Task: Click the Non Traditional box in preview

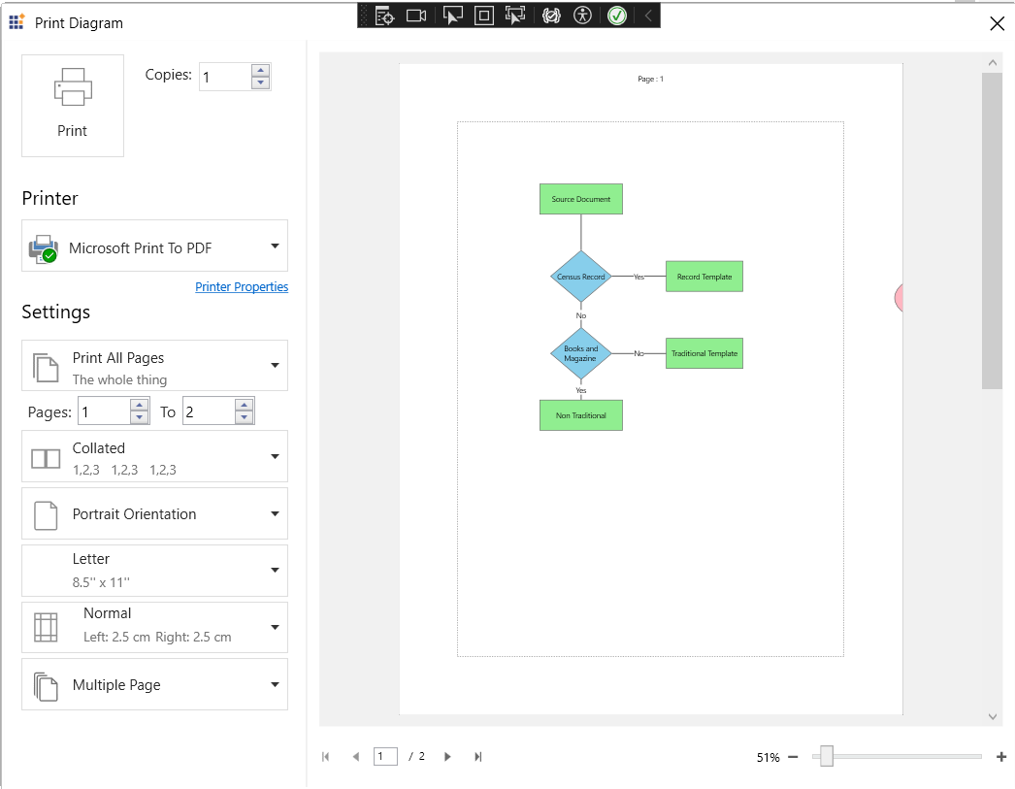Action: click(x=581, y=415)
